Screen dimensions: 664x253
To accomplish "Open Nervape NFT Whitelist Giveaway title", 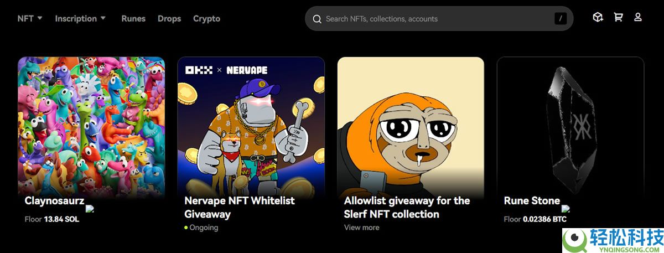I will click(x=240, y=207).
